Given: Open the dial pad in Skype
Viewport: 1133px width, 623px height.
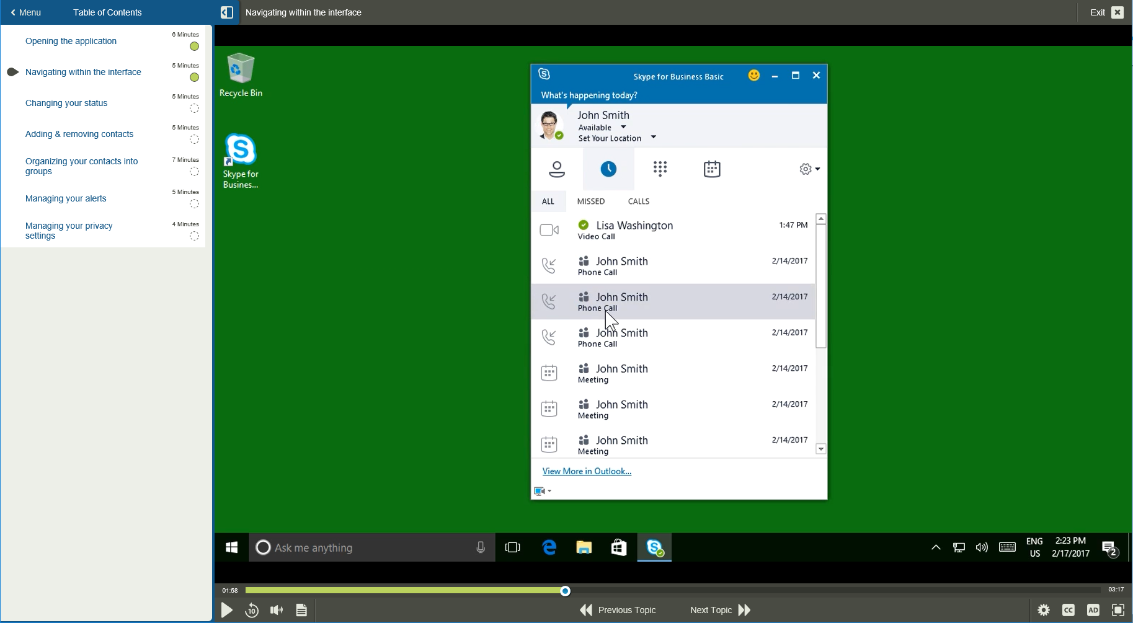Looking at the screenshot, I should coord(660,169).
